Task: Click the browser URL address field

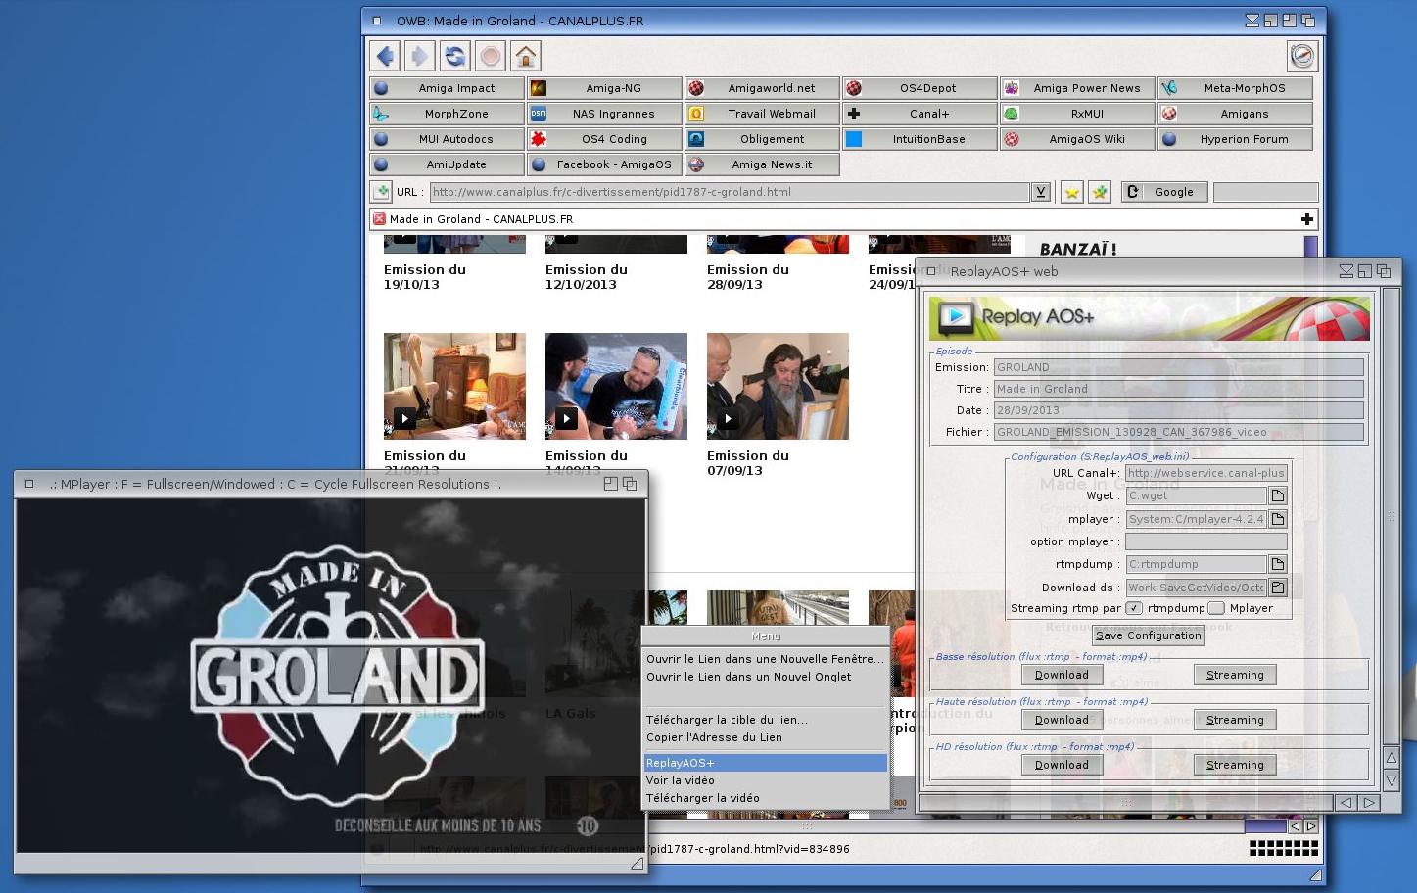Action: (x=730, y=192)
